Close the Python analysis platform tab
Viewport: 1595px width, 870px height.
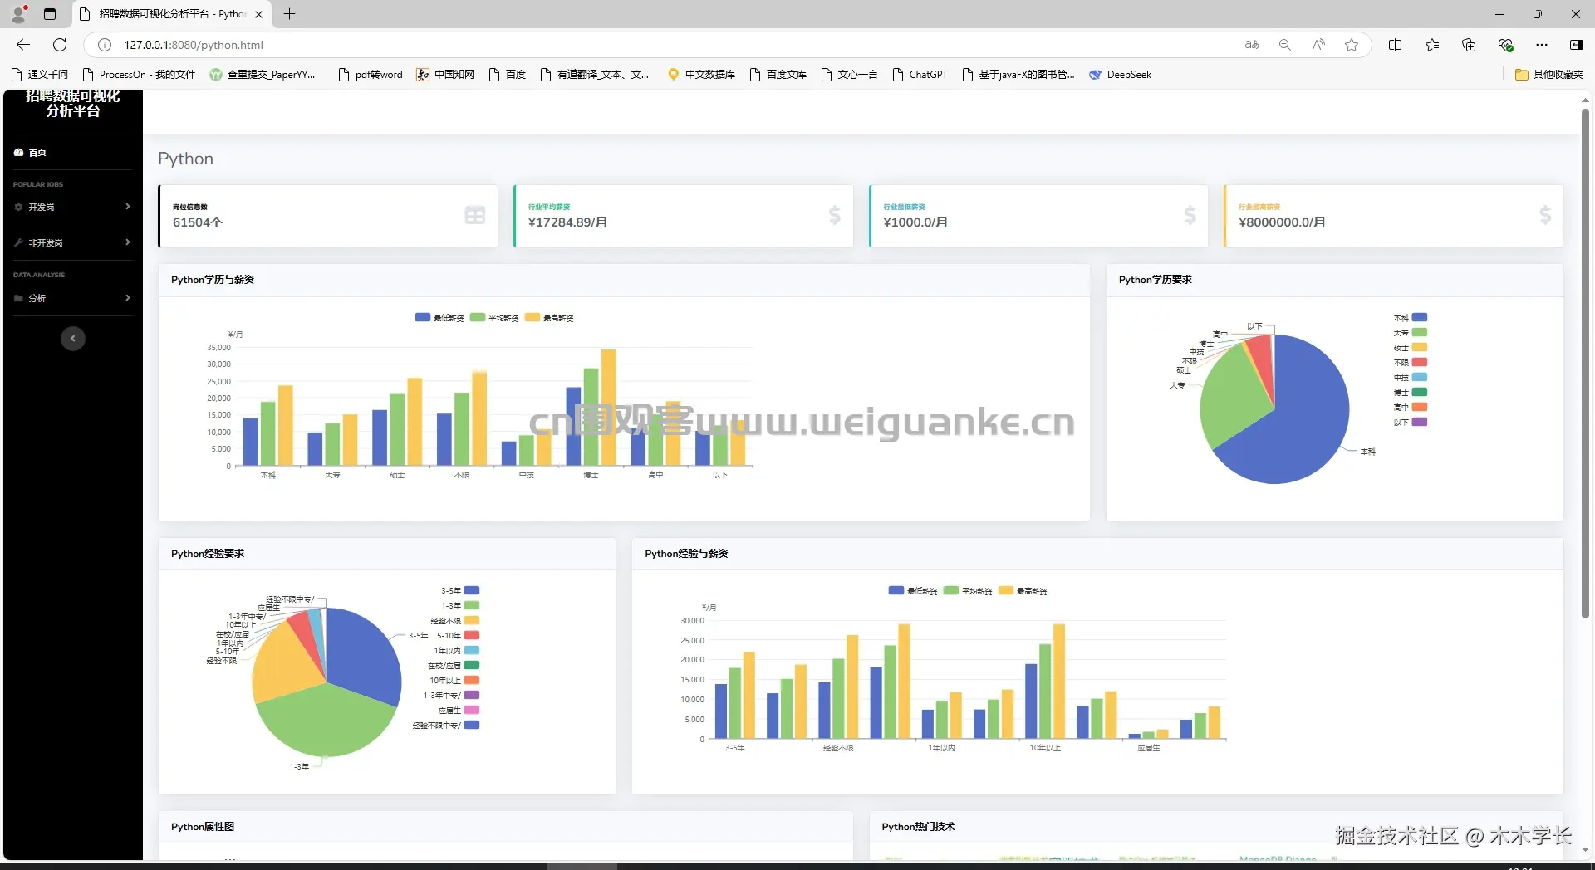(258, 14)
